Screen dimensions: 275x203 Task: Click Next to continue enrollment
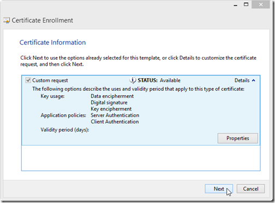[x=219, y=189]
